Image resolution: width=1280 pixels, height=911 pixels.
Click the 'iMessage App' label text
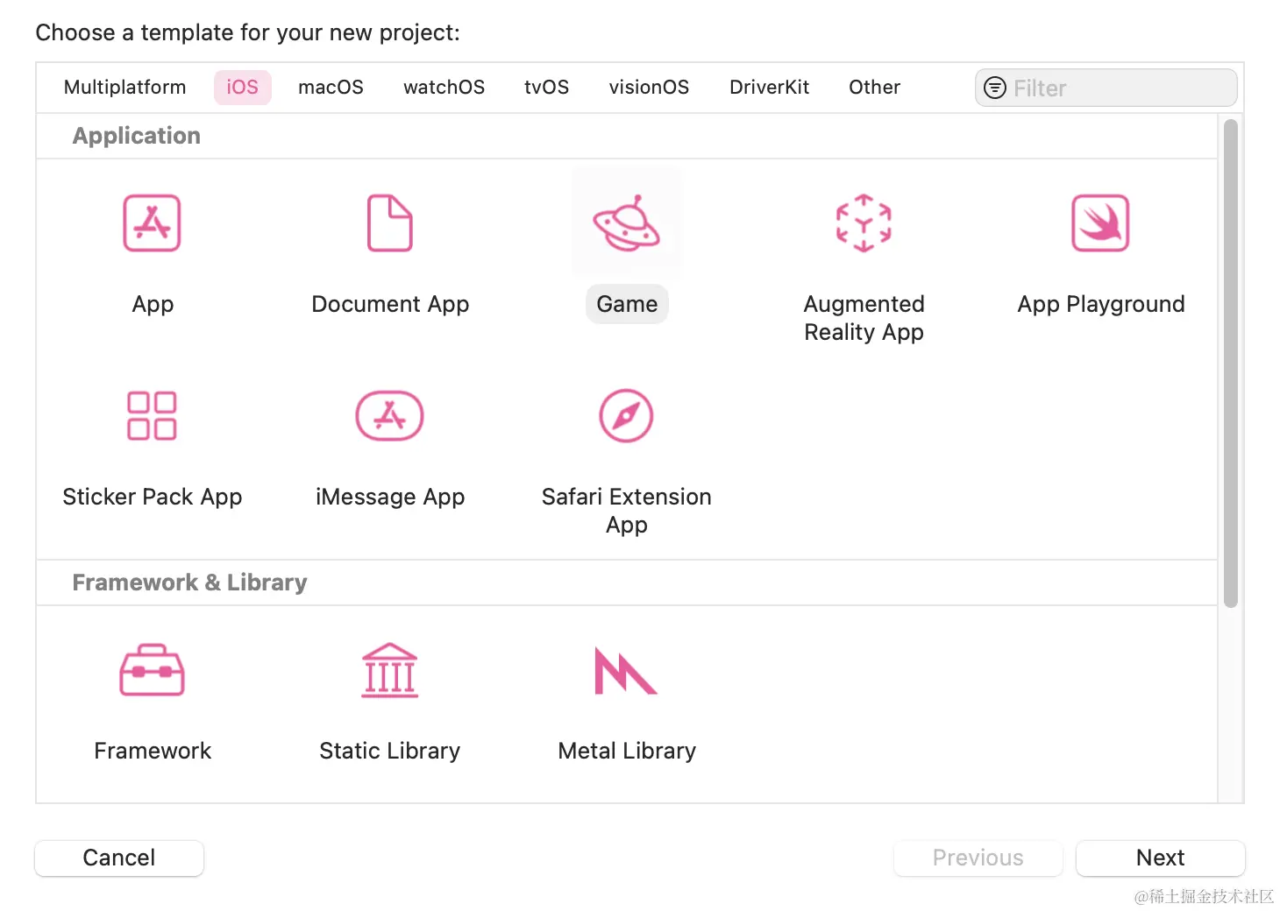coord(390,497)
